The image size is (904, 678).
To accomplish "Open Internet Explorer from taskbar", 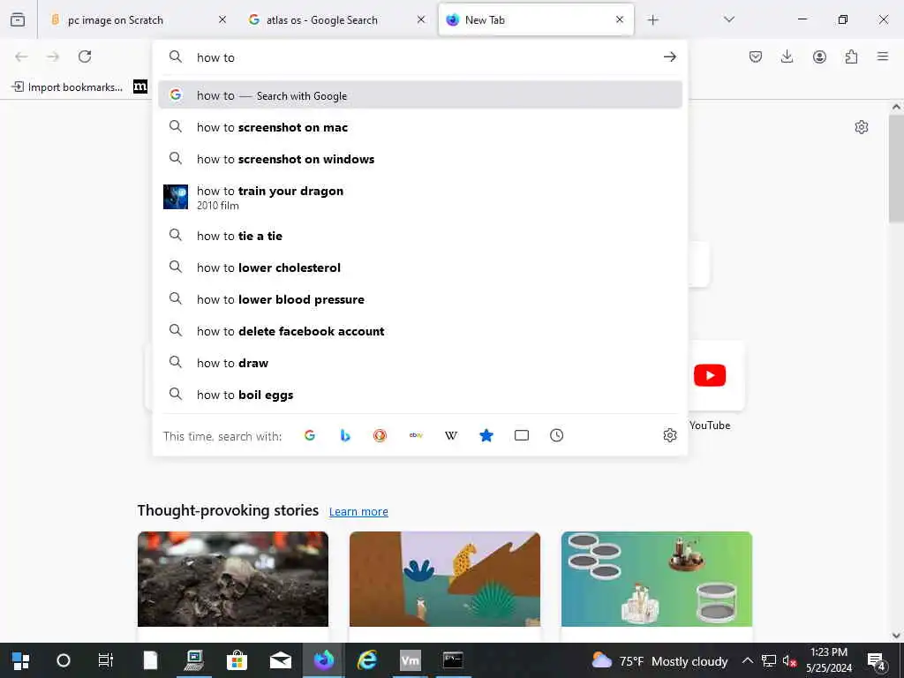I will [366, 660].
